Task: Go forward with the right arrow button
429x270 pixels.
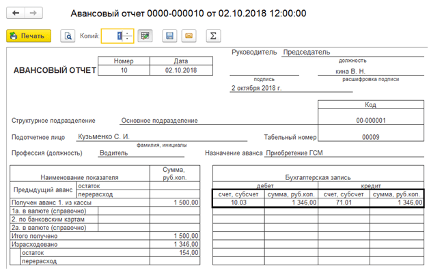Action: [33, 13]
